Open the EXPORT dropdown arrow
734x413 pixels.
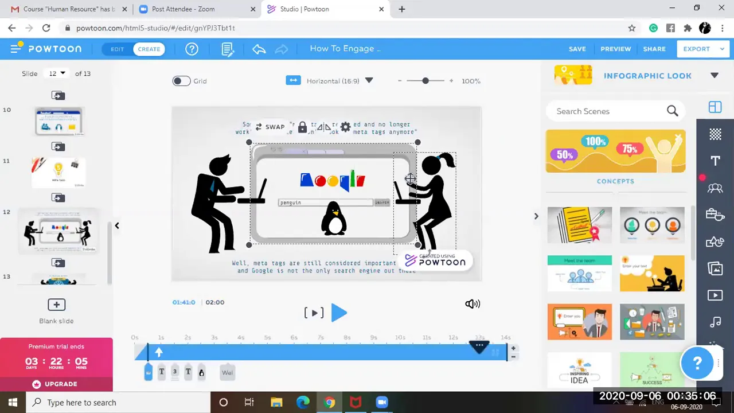pos(723,49)
